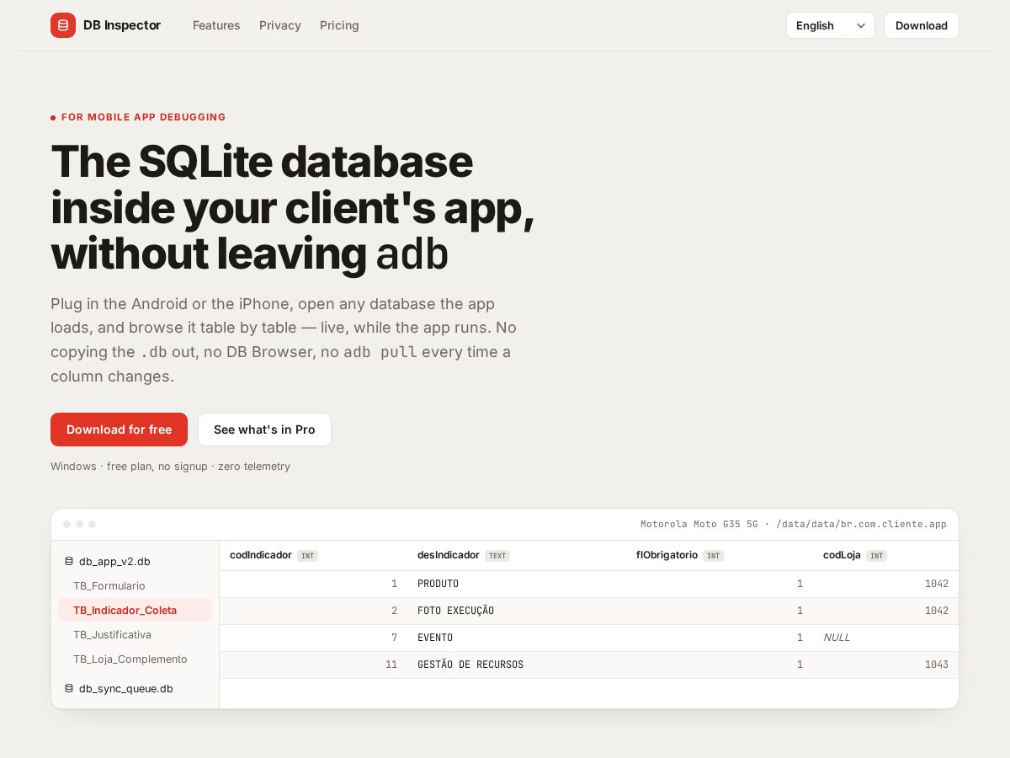The height and width of the screenshot is (758, 1010).
Task: Click the DB Inspector brand name
Action: click(x=122, y=25)
